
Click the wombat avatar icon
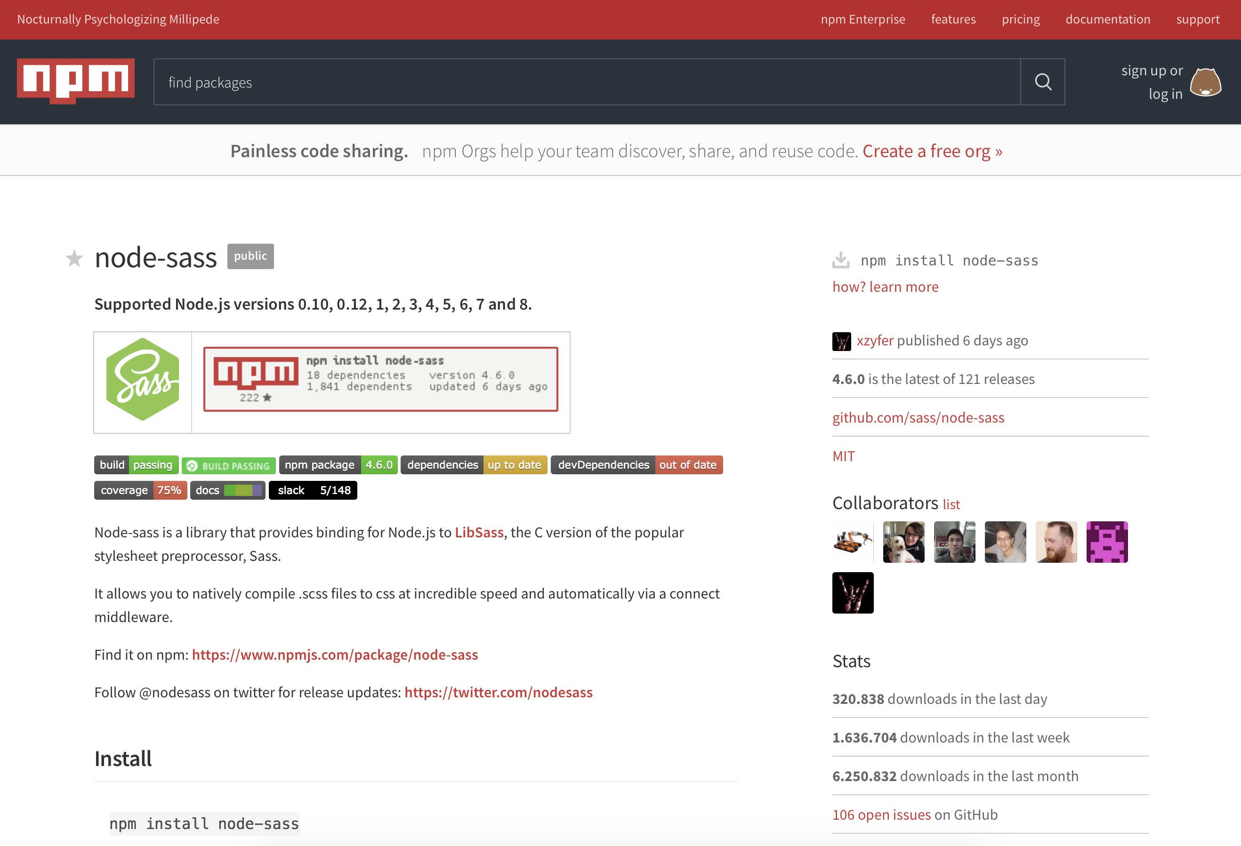click(1205, 82)
